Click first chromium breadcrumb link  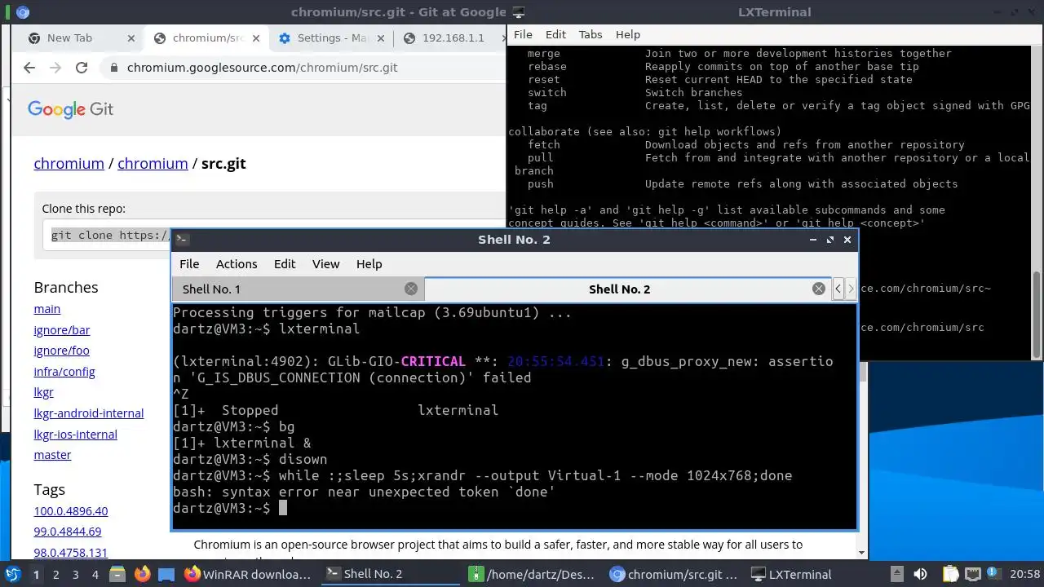[69, 164]
